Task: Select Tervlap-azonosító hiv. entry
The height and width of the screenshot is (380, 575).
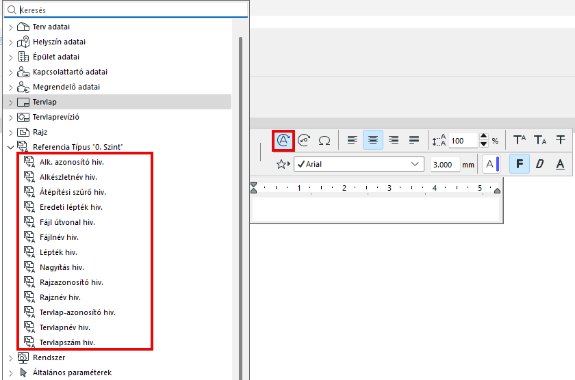Action: pyautogui.click(x=77, y=312)
